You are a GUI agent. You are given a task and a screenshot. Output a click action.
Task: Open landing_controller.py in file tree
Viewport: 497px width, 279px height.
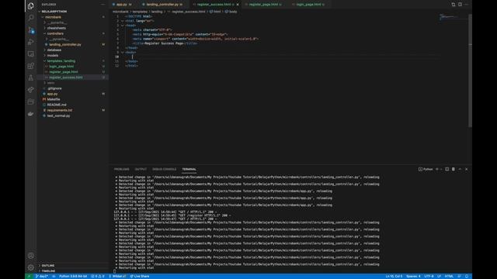(x=65, y=45)
